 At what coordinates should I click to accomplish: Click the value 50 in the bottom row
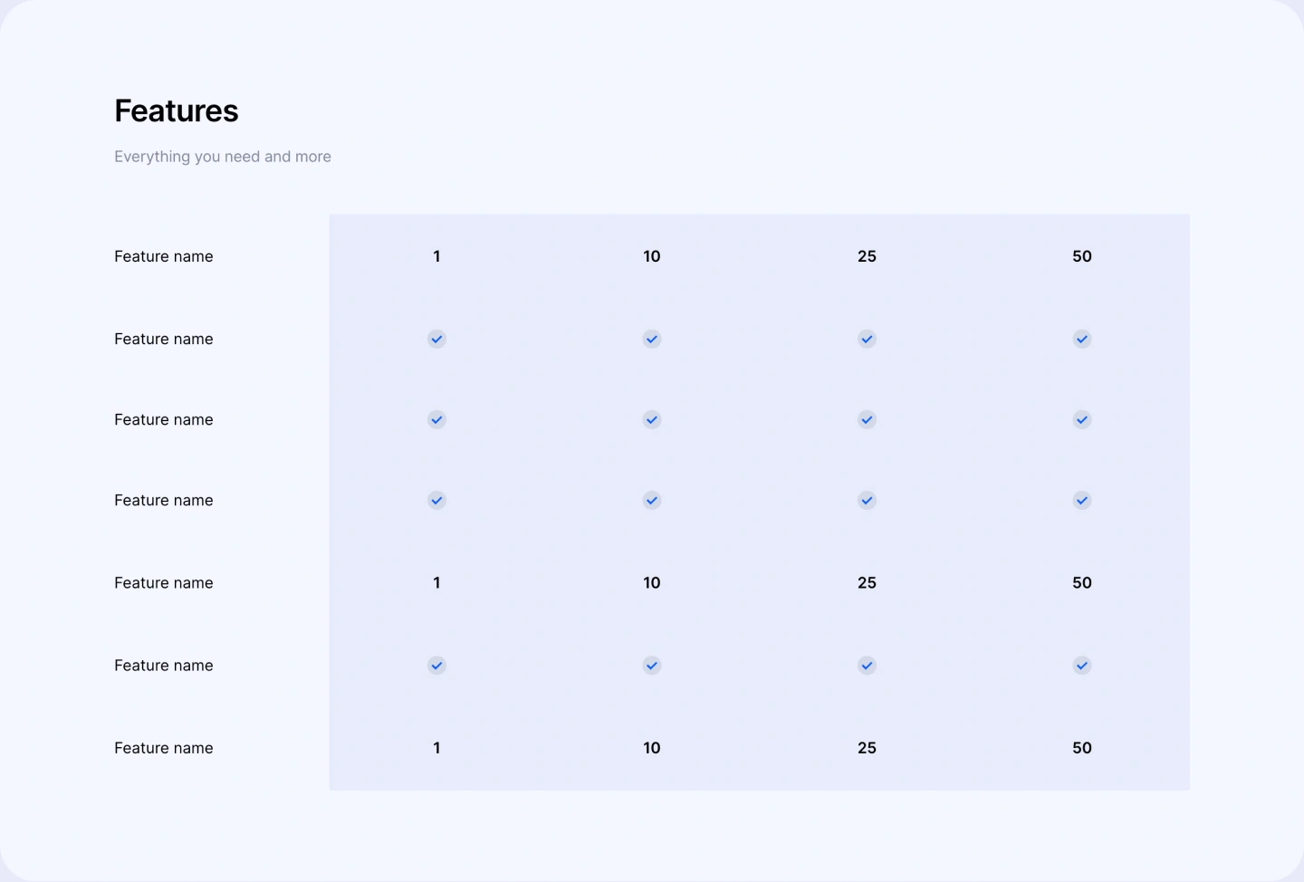click(1082, 748)
